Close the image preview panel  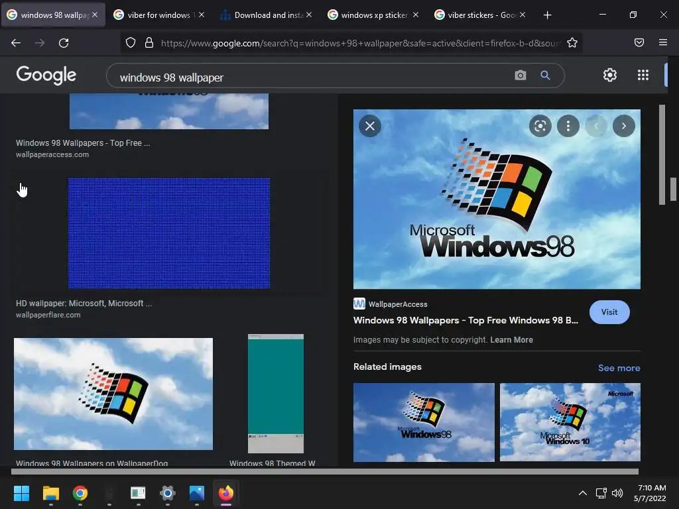[x=370, y=126]
